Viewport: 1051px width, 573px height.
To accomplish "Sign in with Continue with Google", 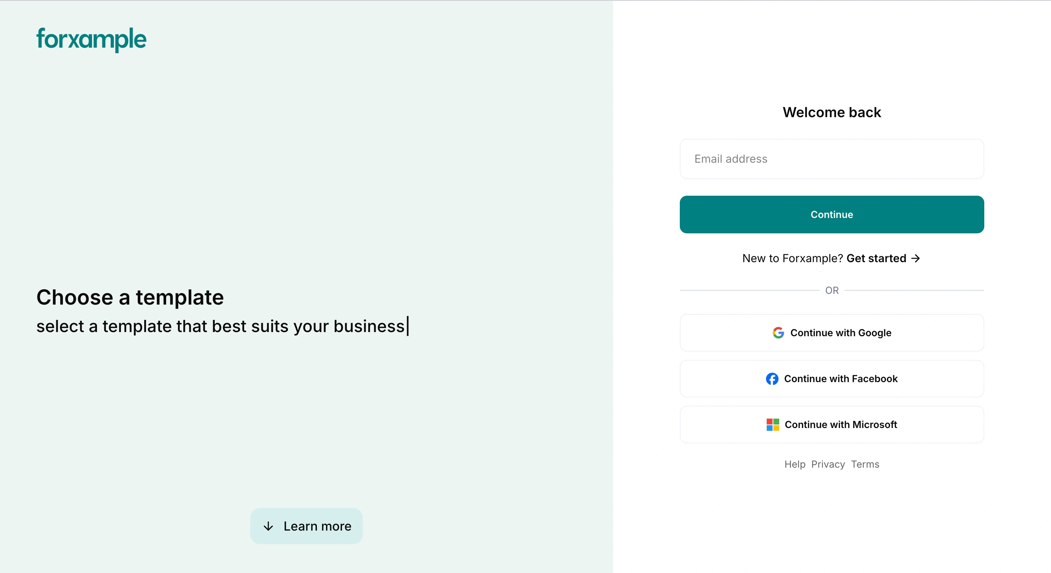I will pos(831,333).
